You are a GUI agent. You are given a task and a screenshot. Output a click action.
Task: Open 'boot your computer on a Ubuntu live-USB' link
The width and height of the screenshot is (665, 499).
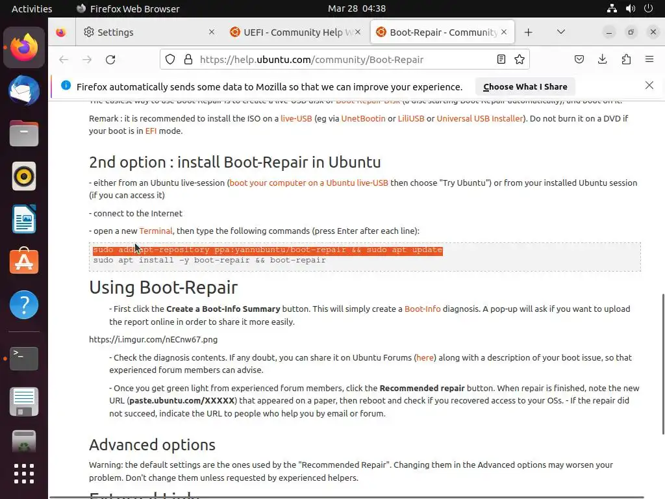(x=308, y=183)
